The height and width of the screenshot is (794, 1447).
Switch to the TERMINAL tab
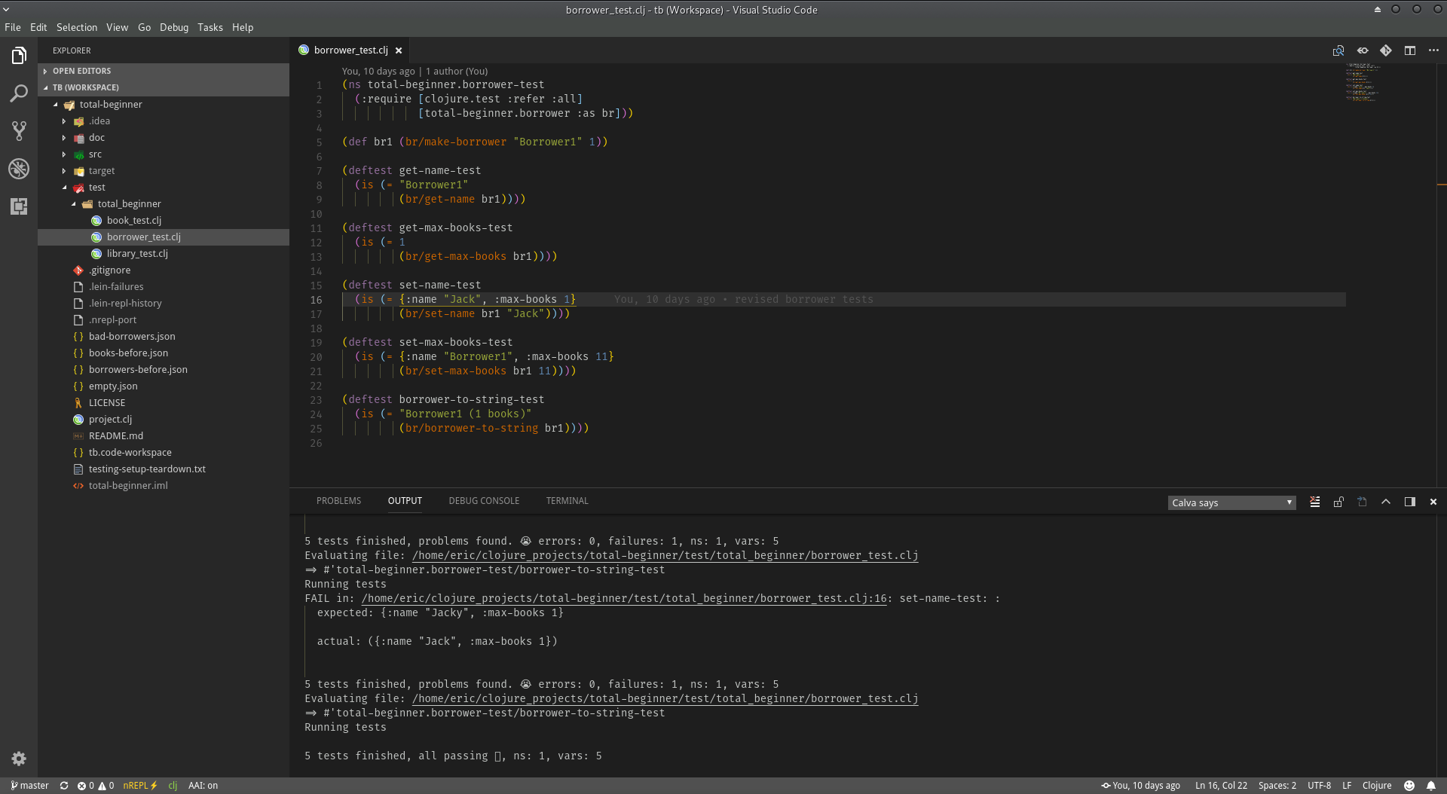(x=567, y=500)
